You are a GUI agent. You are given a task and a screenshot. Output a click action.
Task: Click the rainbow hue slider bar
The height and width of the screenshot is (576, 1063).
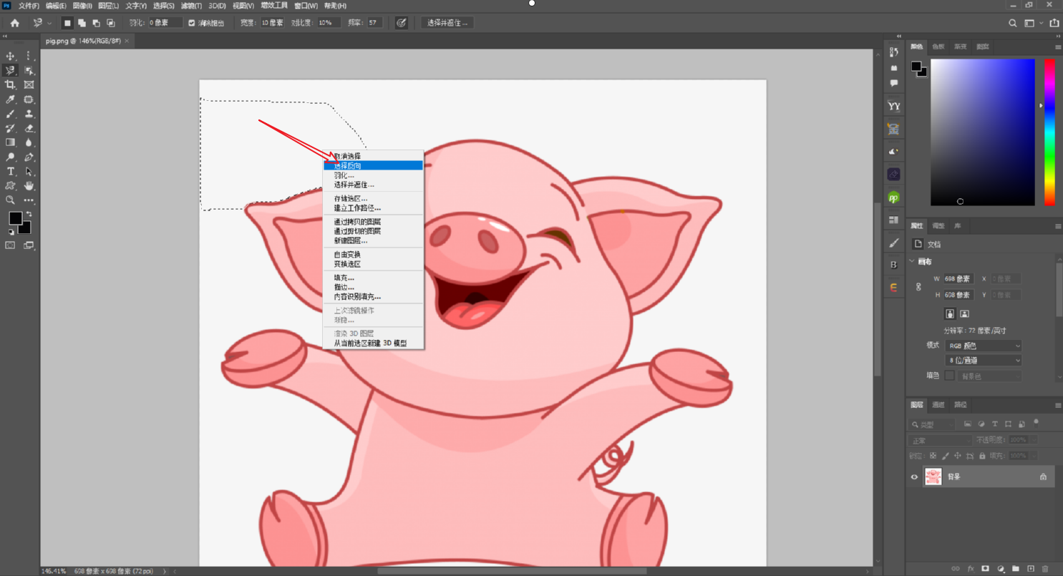(x=1049, y=132)
